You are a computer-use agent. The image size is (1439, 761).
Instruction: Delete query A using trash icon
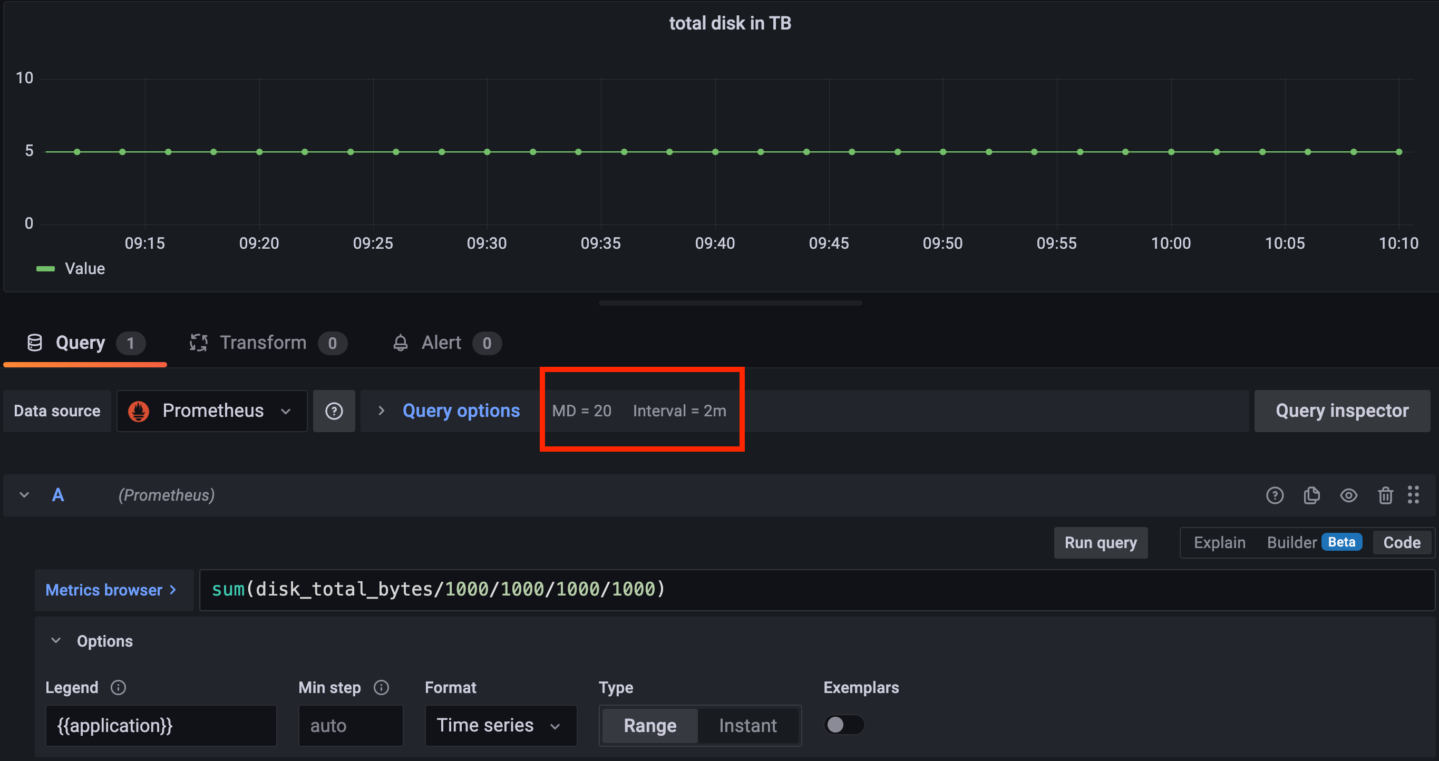1385,495
